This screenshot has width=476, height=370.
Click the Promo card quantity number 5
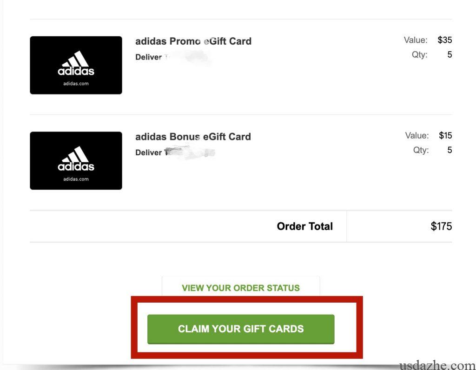450,54
